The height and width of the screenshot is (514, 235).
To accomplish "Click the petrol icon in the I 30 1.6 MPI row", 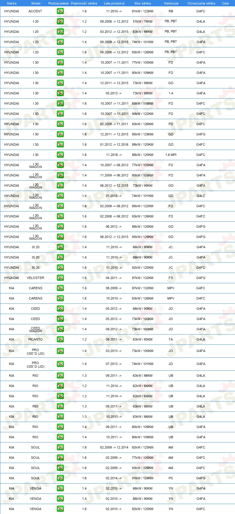I will 60,155.
